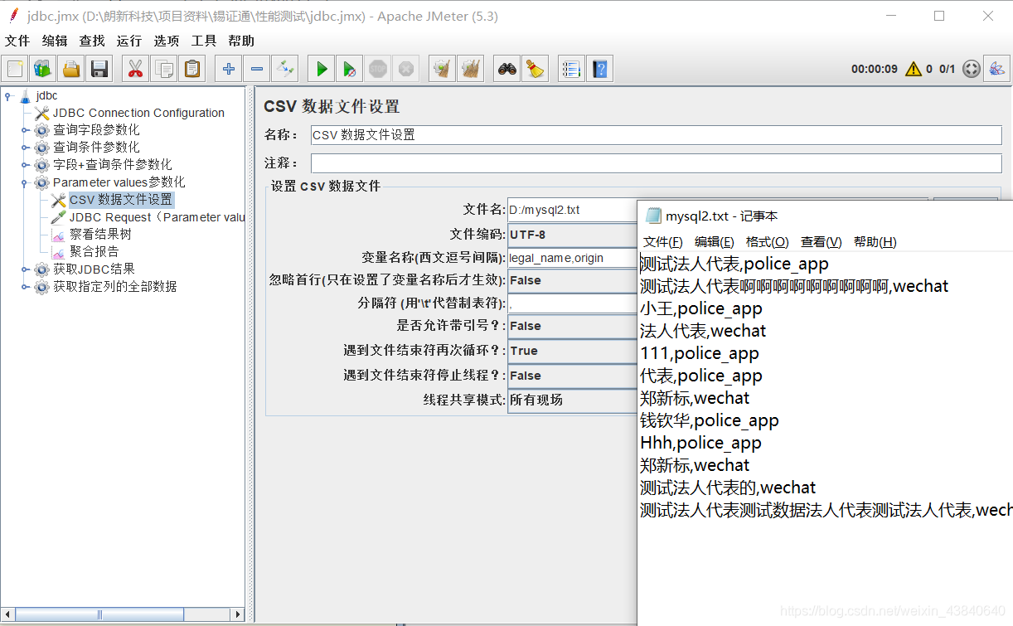
Task: Open Notepad 文件(F) menu
Action: [663, 242]
